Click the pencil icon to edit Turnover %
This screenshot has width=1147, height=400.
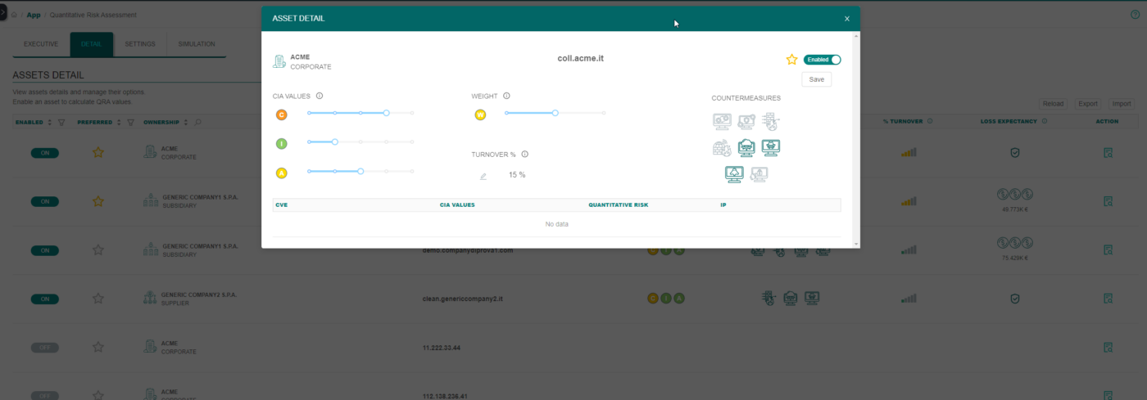tap(483, 175)
